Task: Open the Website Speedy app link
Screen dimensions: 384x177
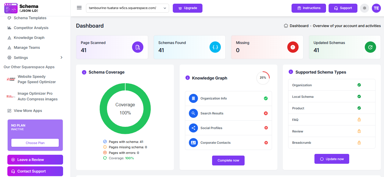Action: [x=31, y=79]
